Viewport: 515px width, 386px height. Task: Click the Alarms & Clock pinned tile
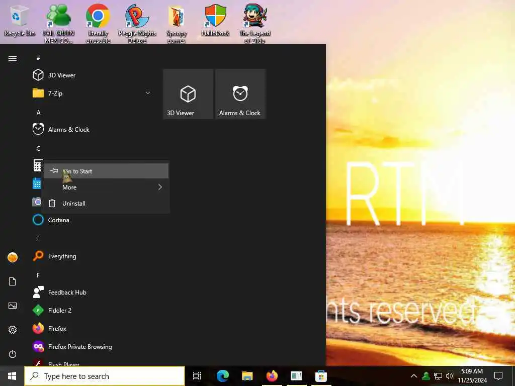pos(240,94)
